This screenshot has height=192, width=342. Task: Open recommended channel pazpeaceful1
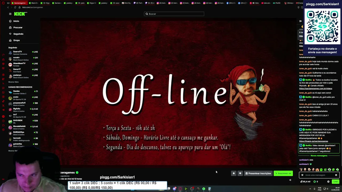coord(23,104)
